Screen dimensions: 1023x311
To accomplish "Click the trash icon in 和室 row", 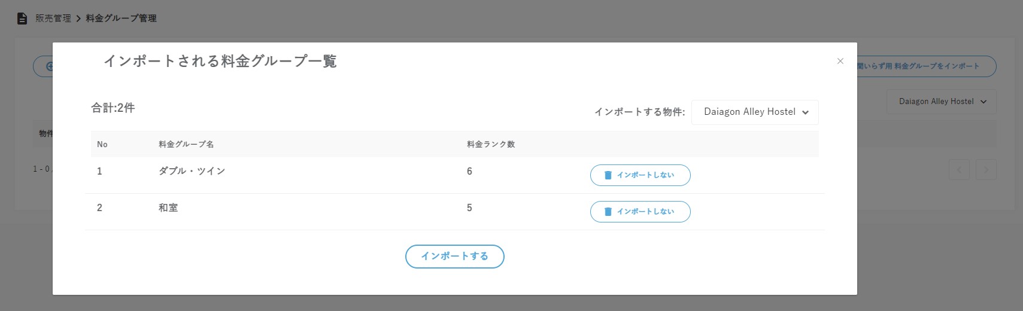I will 608,212.
